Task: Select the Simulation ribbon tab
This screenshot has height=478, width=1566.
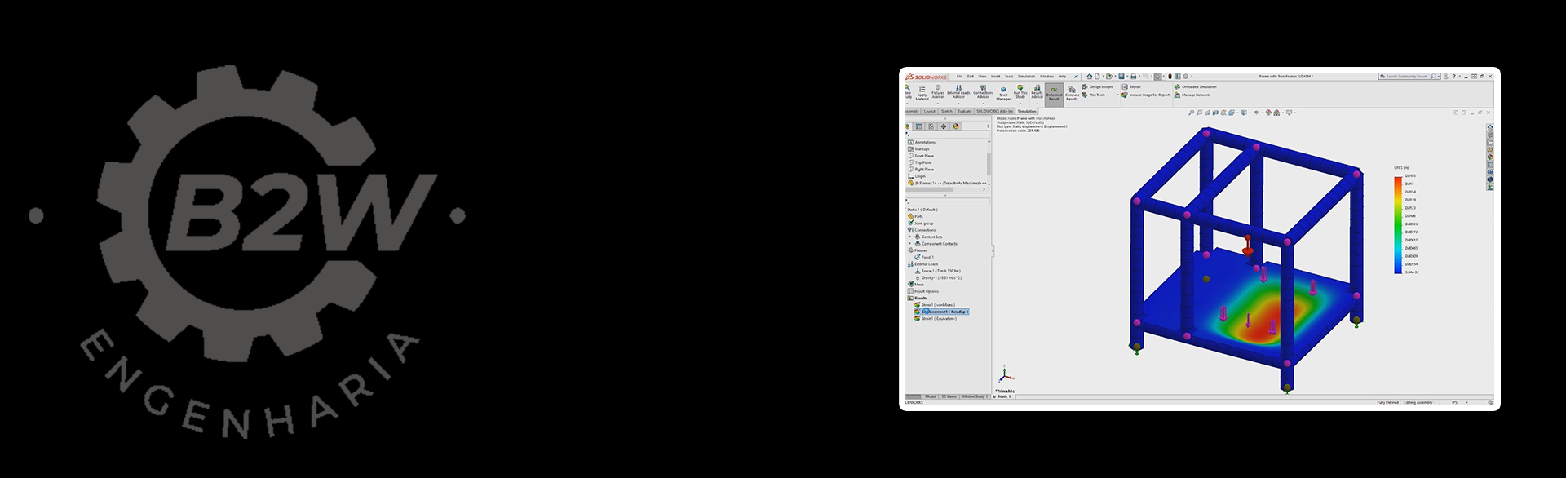Action: point(1027,111)
